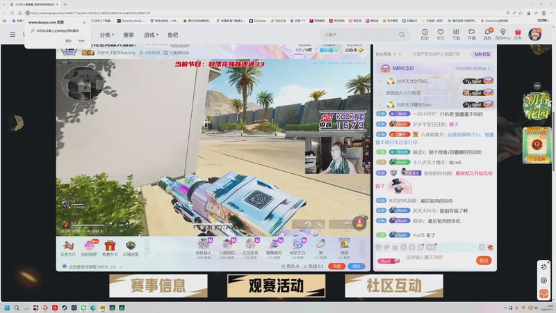
Task: Open the Wizarding World bookmark
Action: [129, 21]
